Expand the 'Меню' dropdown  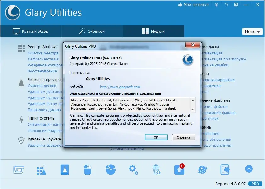point(252,31)
